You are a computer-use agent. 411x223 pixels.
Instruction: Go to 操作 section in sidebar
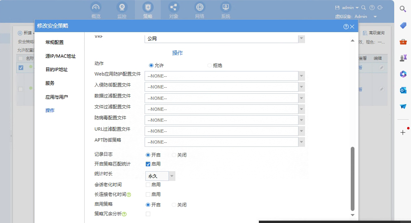click(50, 110)
